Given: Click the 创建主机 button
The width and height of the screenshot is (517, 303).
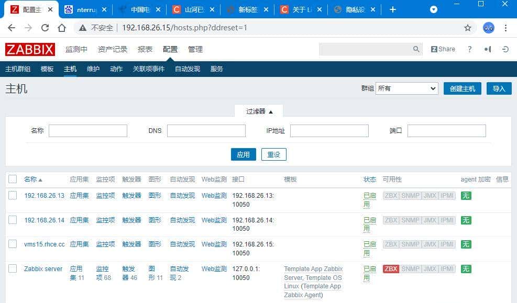Looking at the screenshot, I should click(x=461, y=88).
